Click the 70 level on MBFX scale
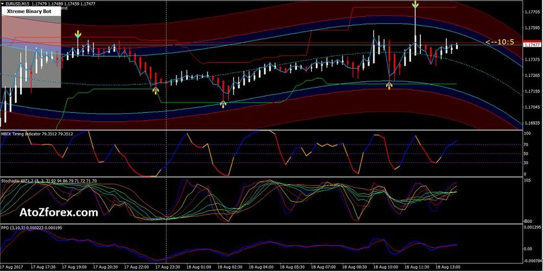Viewport: 543px width, 272px height. tap(526, 145)
